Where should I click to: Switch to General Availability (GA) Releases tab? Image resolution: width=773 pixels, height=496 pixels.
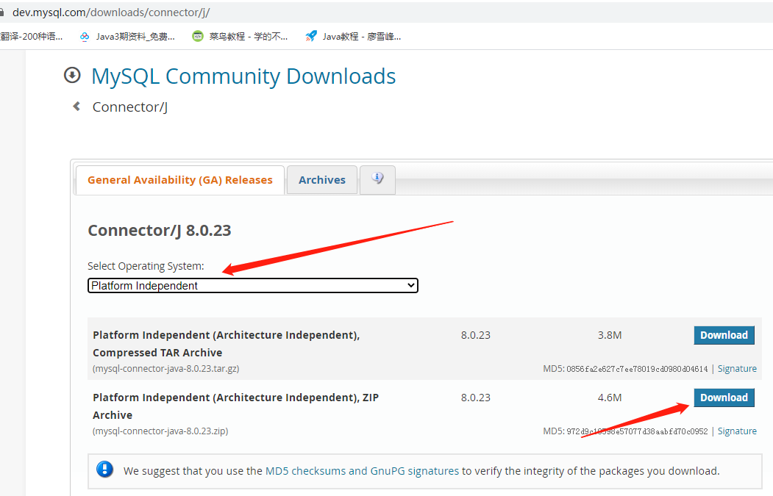(x=180, y=180)
